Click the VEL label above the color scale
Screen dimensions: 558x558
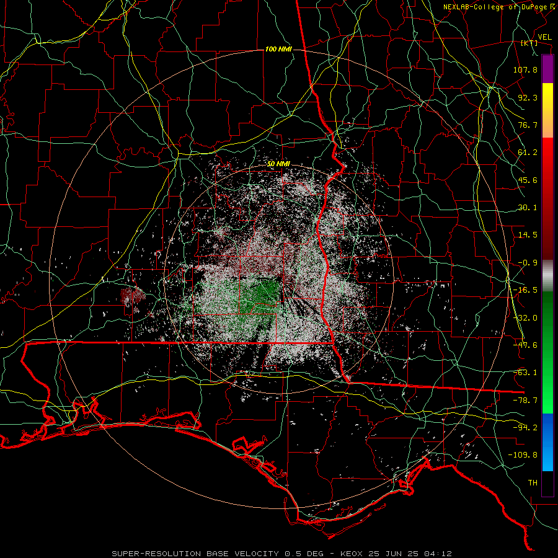(x=544, y=37)
